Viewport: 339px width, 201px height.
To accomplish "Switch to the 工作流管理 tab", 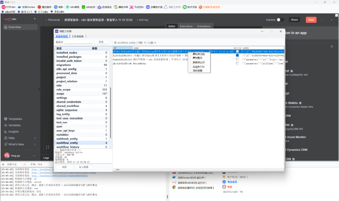I will click(x=78, y=36).
